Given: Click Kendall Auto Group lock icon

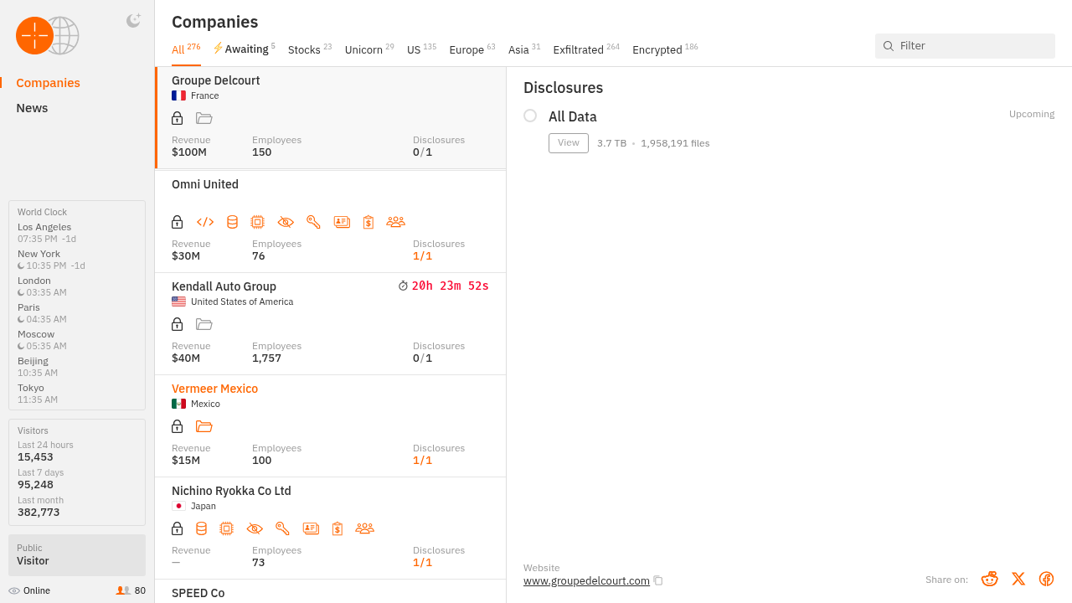Looking at the screenshot, I should 177,324.
